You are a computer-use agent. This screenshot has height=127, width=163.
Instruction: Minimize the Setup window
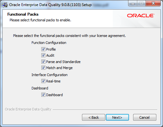coord(133,4)
